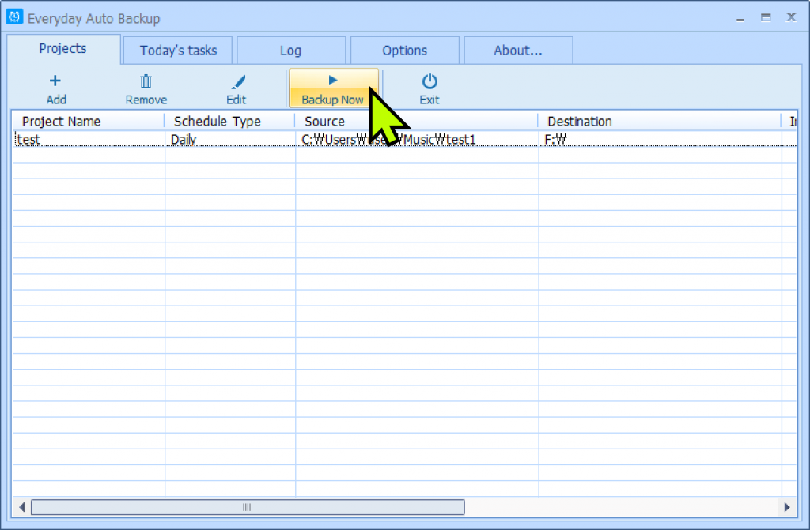
Task: Click the right scrollbar arrow
Action: [788, 508]
